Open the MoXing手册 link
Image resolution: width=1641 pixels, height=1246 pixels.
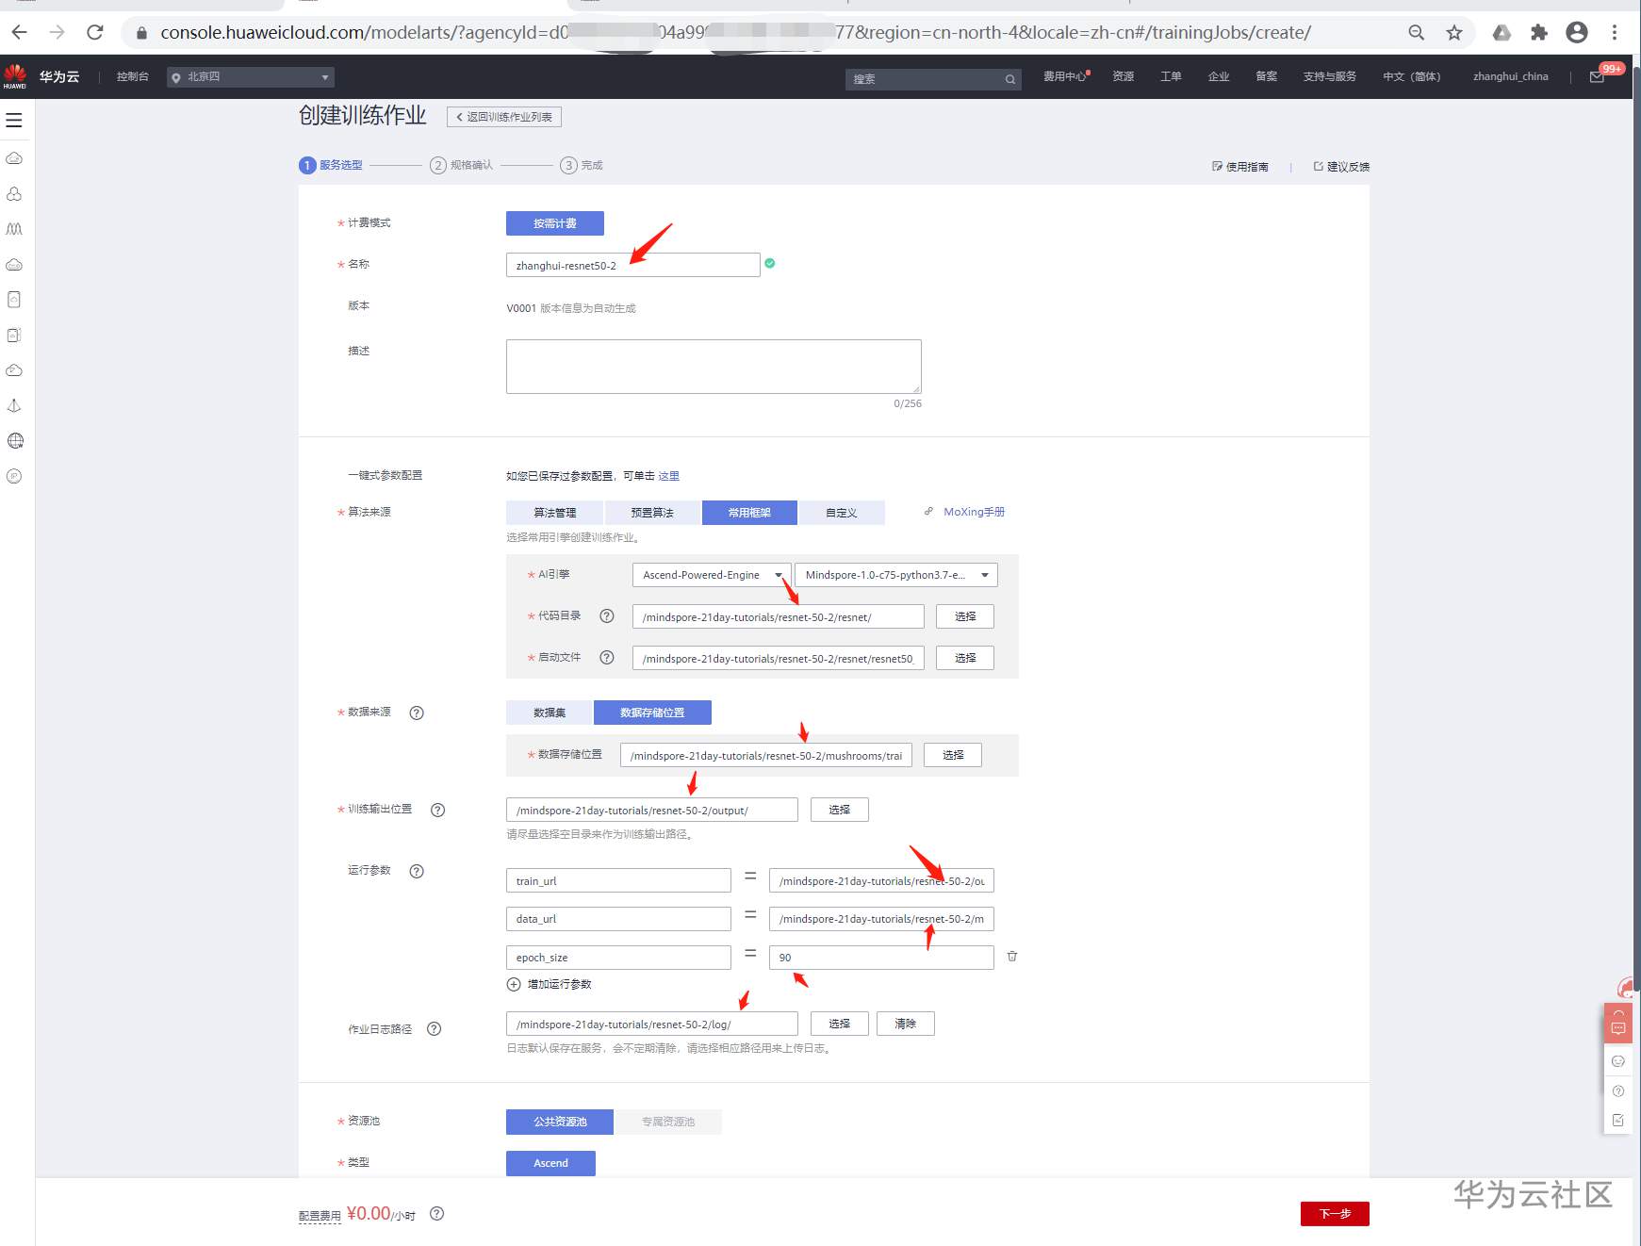(x=974, y=512)
